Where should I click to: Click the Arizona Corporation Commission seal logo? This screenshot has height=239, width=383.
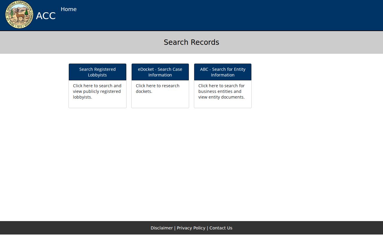(19, 15)
